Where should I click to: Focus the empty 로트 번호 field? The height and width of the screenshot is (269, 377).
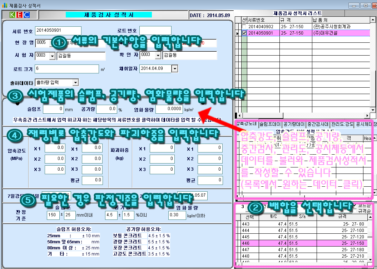coord(155,30)
